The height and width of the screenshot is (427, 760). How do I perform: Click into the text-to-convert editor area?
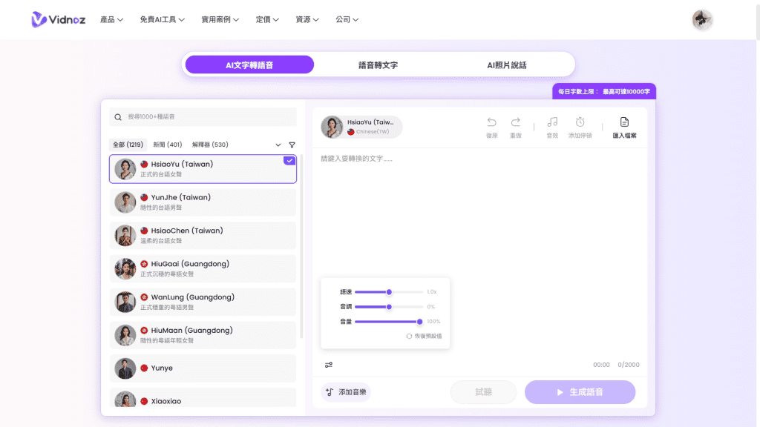coord(479,213)
